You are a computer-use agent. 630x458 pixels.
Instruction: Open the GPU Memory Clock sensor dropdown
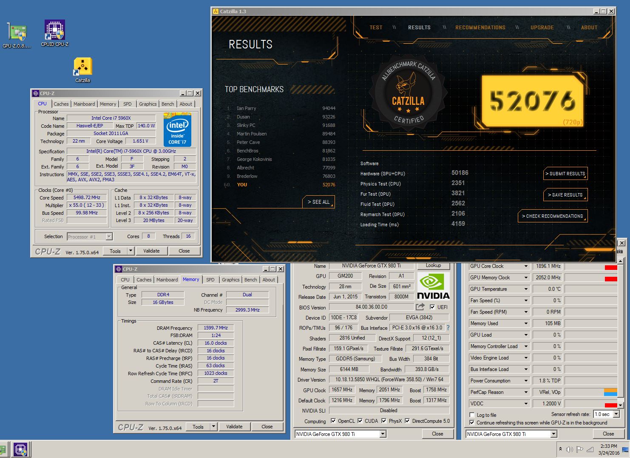[x=526, y=278]
